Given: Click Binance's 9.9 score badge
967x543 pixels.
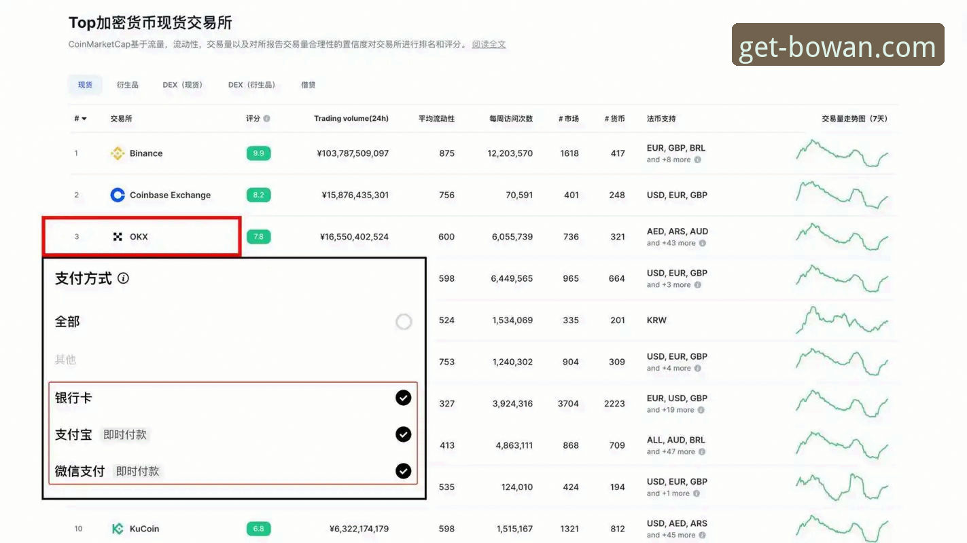Looking at the screenshot, I should pyautogui.click(x=258, y=153).
